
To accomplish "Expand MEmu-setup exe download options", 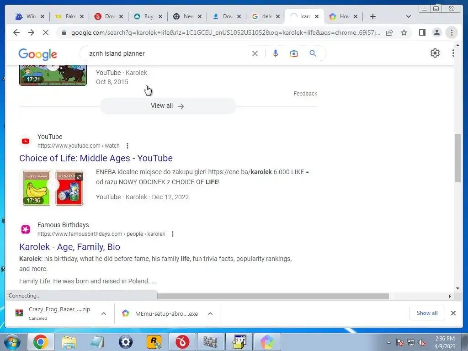I will pyautogui.click(x=210, y=314).
